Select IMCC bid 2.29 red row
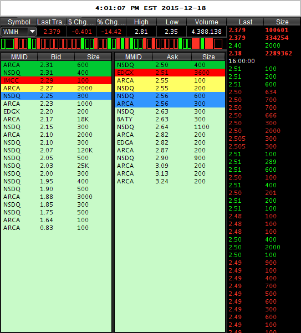 pyautogui.click(x=56, y=80)
